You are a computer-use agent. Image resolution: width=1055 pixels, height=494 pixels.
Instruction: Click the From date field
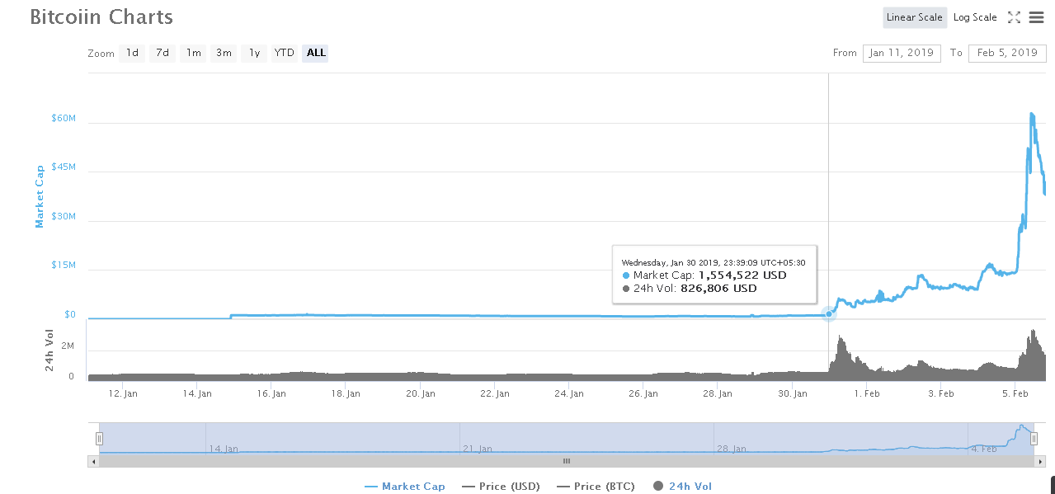[x=902, y=53]
